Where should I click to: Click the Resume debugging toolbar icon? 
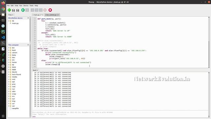point(45,10)
